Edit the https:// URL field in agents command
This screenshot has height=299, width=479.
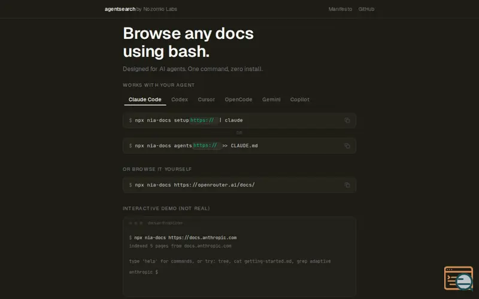coord(207,145)
